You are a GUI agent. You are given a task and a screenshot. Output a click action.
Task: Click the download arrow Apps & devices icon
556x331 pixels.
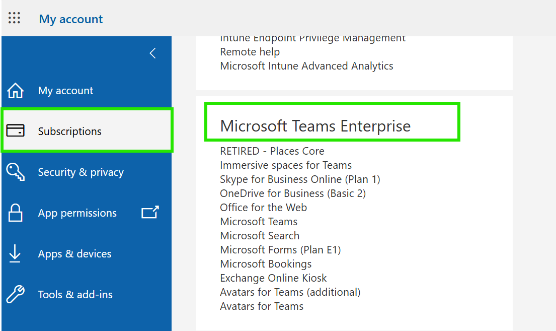[x=15, y=253]
